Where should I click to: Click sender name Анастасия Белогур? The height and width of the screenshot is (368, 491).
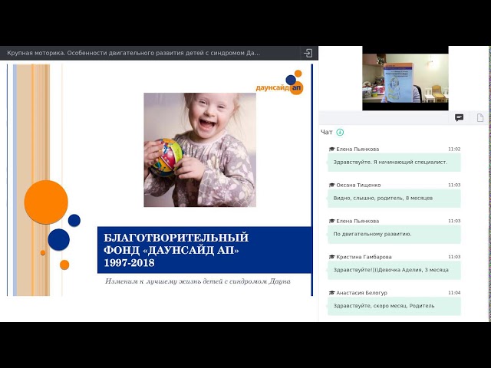tap(361, 293)
